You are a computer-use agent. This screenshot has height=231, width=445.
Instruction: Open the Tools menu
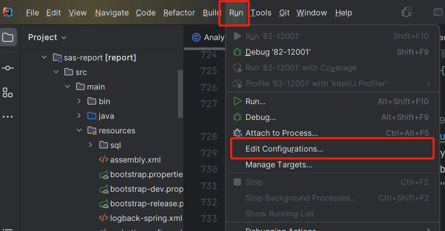261,13
